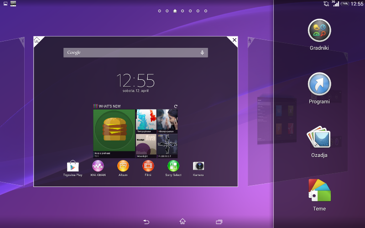Remove the center home screen pane
This screenshot has width=365, height=228.
click(x=235, y=40)
